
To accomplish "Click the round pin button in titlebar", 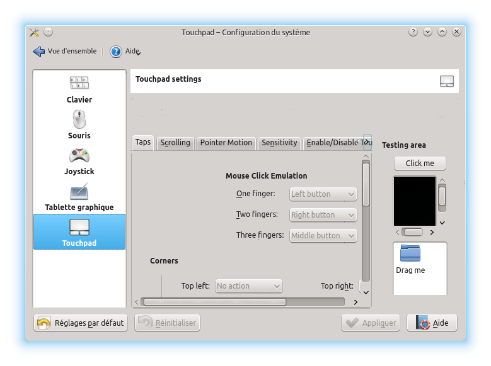I will (x=49, y=32).
